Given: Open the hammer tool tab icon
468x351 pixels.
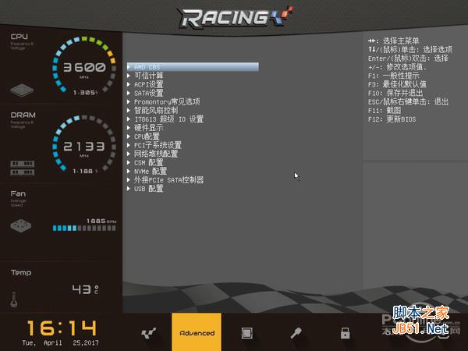Looking at the screenshot, I should click(296, 333).
